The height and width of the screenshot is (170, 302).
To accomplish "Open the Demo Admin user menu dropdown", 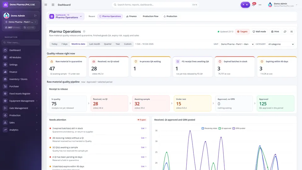I will coord(282,5).
